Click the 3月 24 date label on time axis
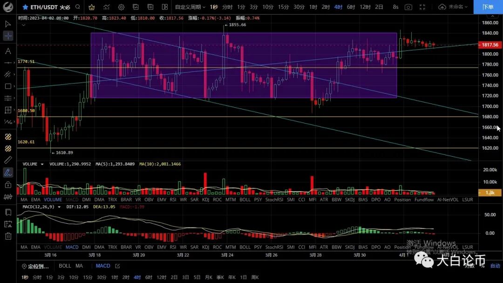The width and height of the screenshot is (503, 283). point(227,255)
